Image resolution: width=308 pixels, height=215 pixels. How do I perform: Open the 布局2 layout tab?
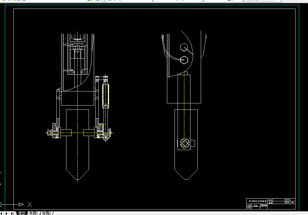pyautogui.click(x=47, y=213)
